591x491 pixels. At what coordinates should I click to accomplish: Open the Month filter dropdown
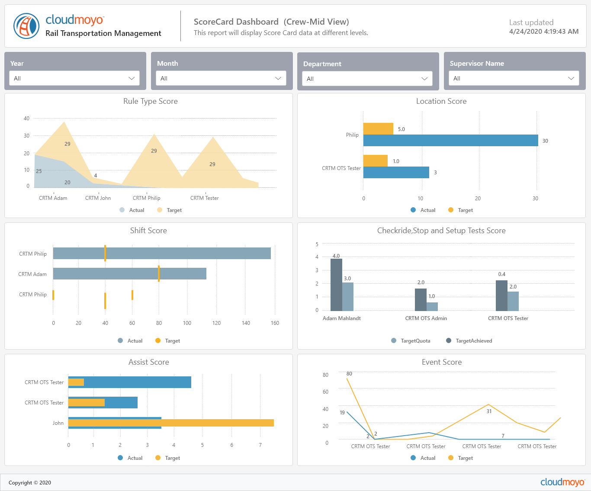click(221, 78)
